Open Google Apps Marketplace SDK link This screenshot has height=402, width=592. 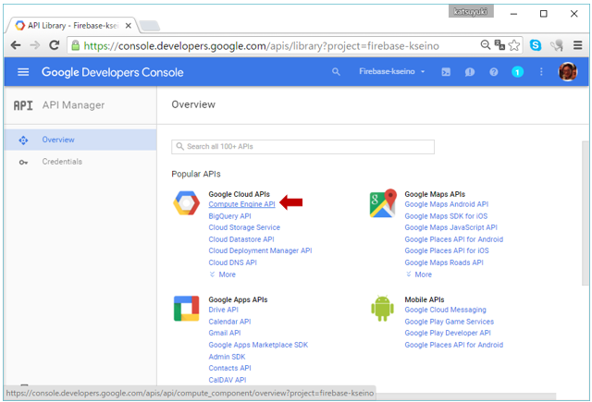(258, 345)
